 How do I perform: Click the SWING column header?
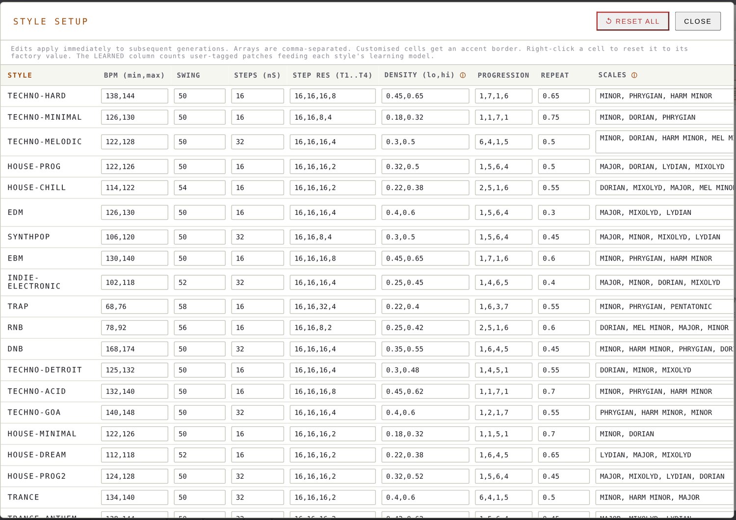188,76
